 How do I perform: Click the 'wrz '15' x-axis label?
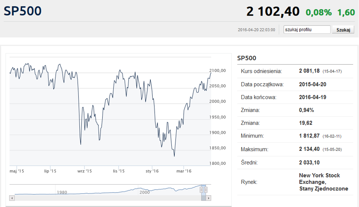point(84,171)
